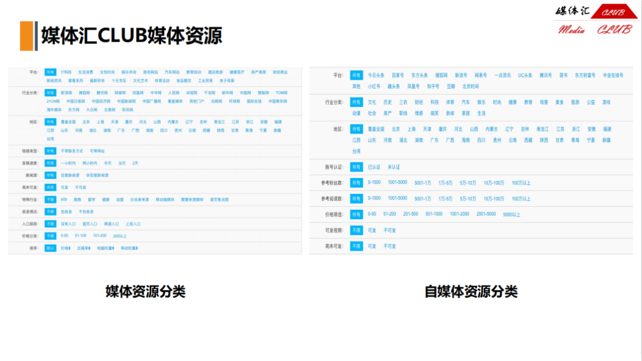The height and width of the screenshot is (361, 642).
Task: Filter by 百度新闻源 option
Action: coord(70,175)
